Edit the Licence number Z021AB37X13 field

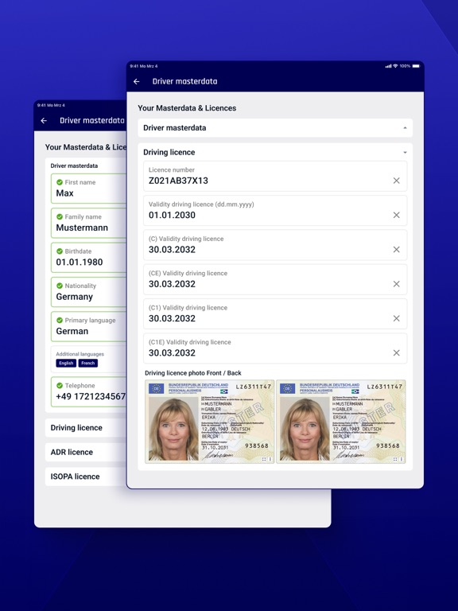pyautogui.click(x=275, y=176)
